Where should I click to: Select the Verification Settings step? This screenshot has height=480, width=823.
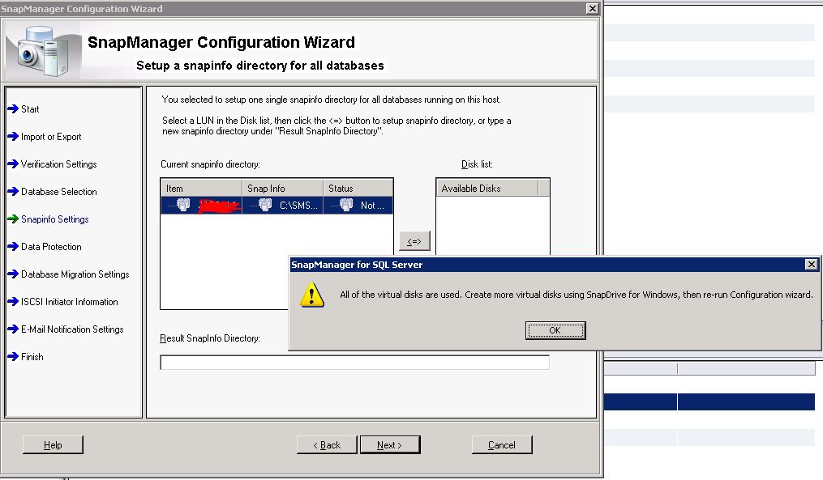coord(58,164)
